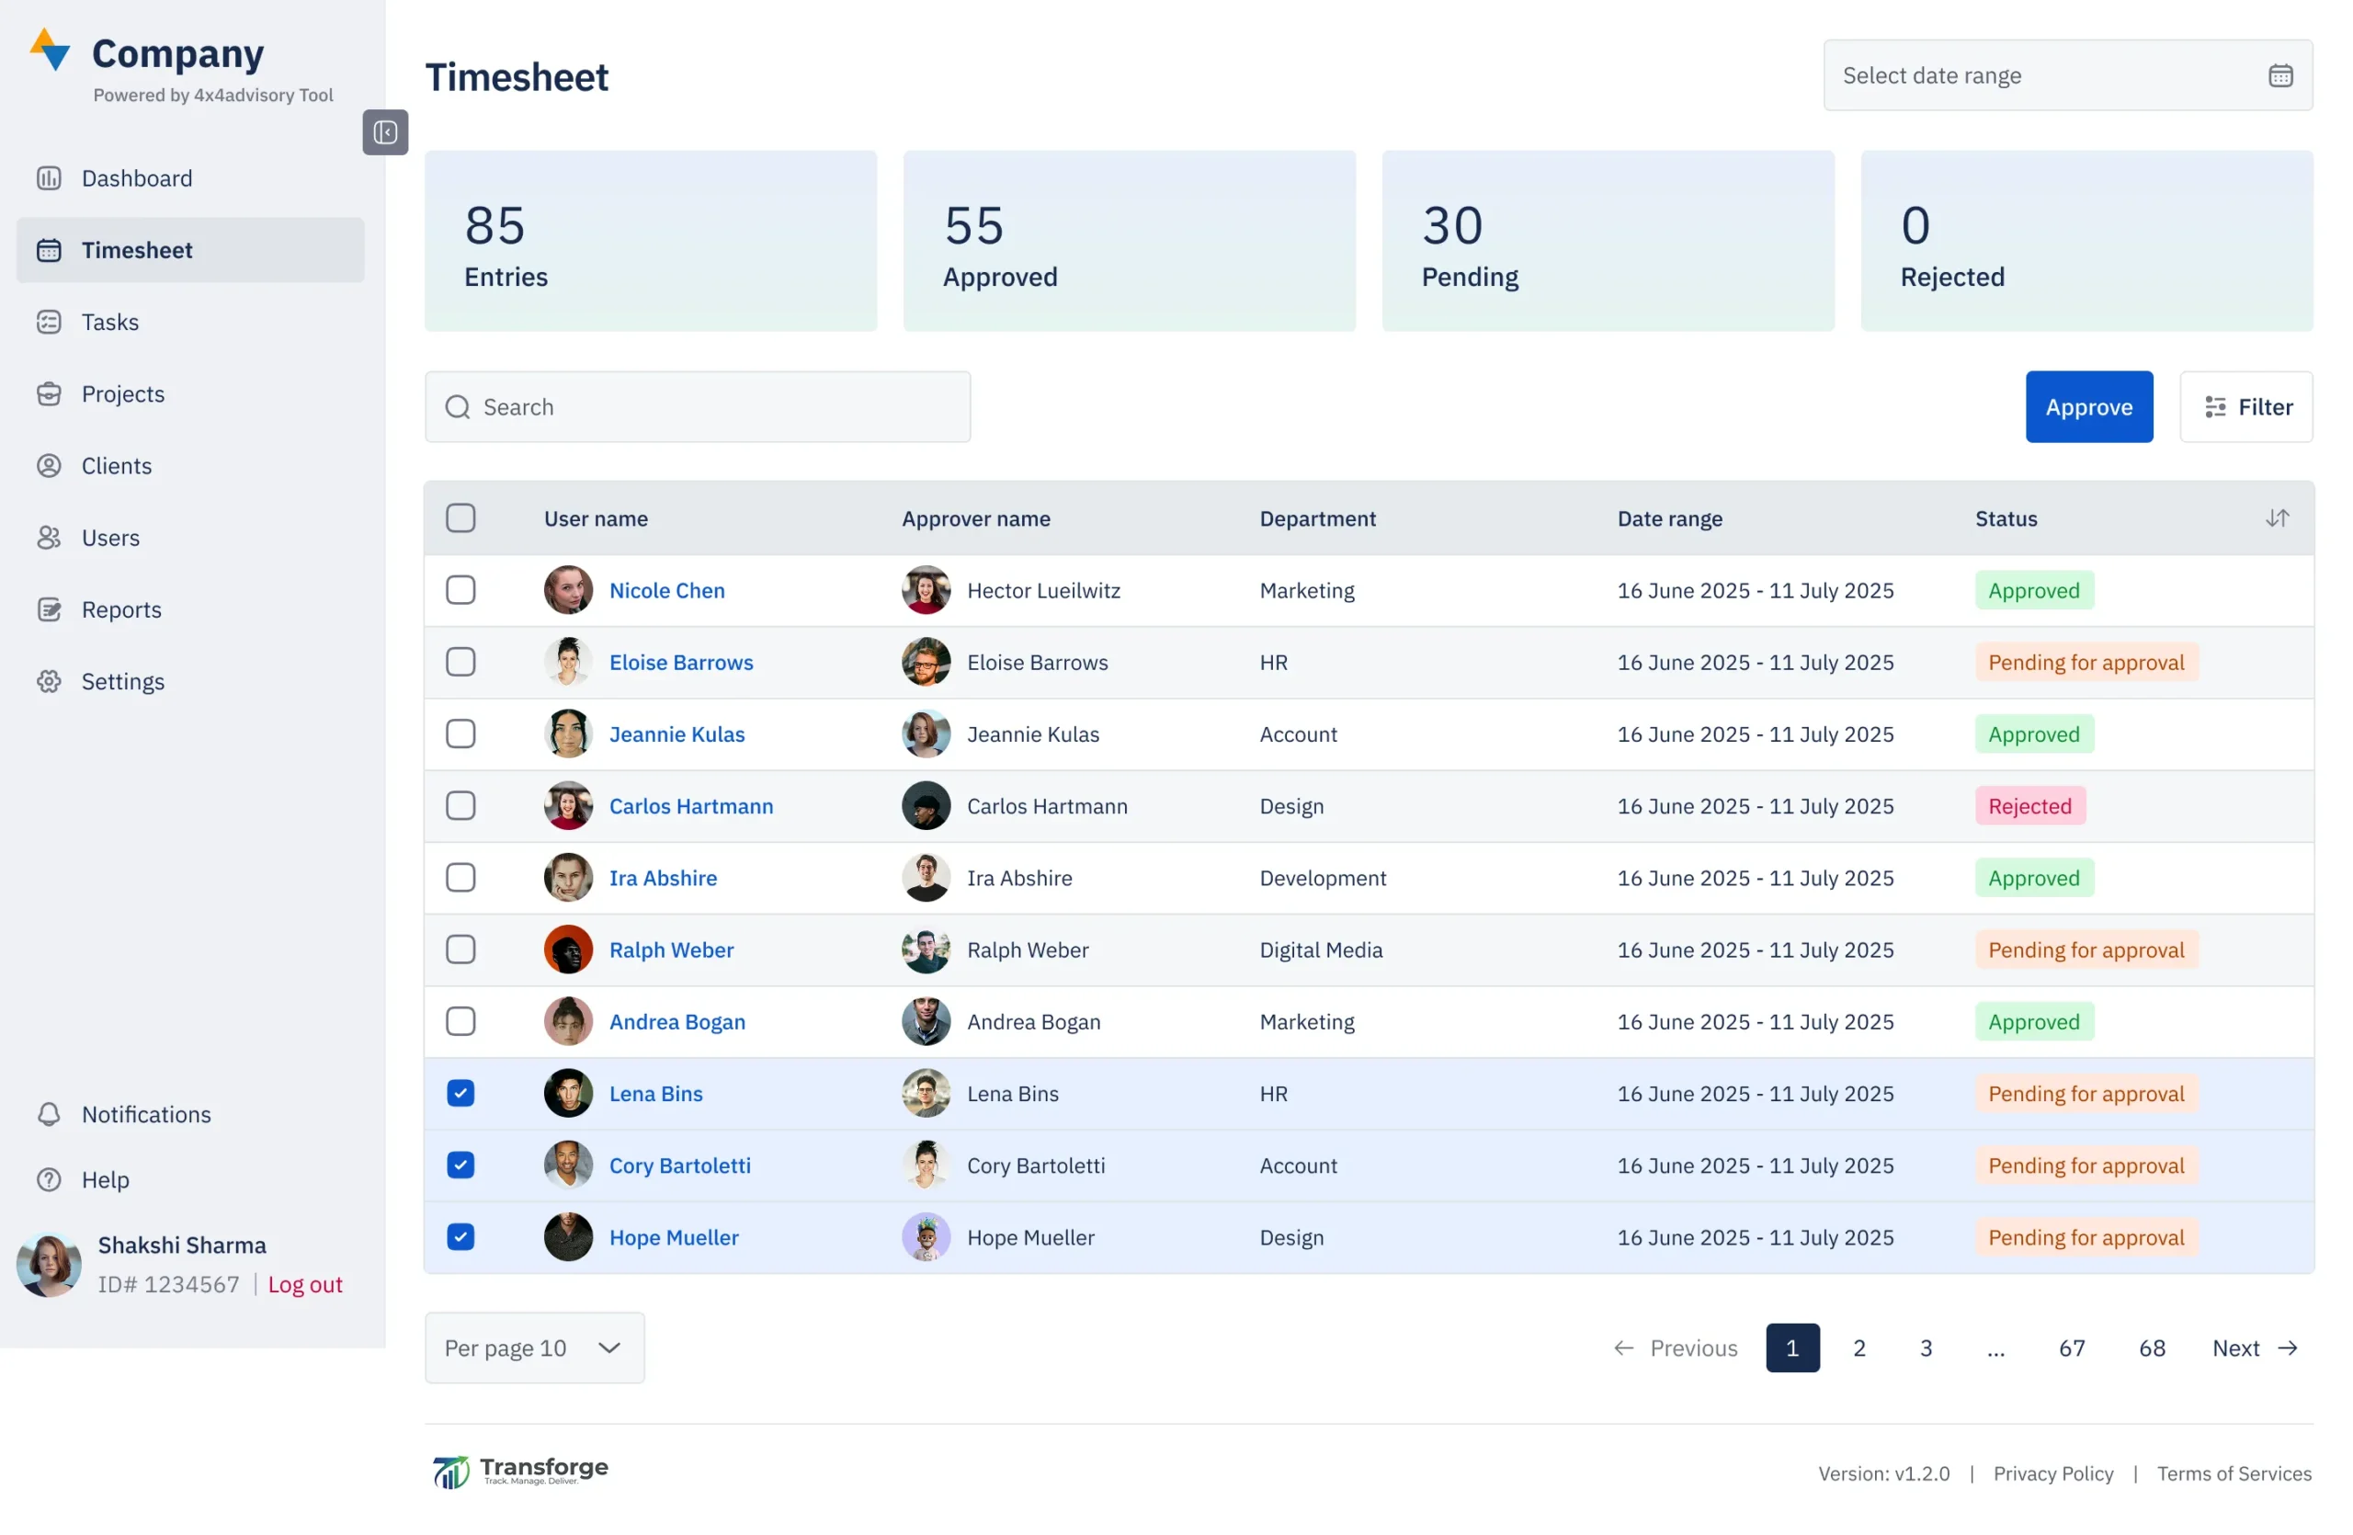This screenshot has width=2353, height=1535.
Task: Collapse the sidebar panel icon
Action: pyautogui.click(x=384, y=132)
